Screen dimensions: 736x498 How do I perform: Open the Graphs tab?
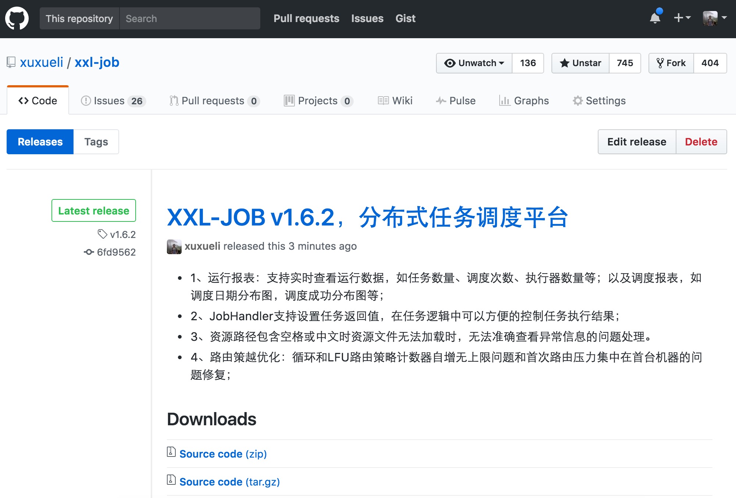(524, 101)
